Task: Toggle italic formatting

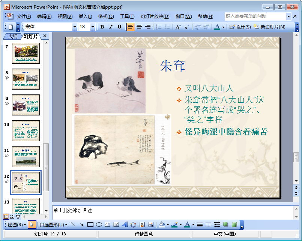Action: (x=111, y=27)
